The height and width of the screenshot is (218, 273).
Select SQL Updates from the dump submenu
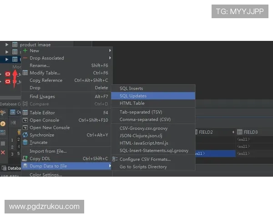point(133,96)
